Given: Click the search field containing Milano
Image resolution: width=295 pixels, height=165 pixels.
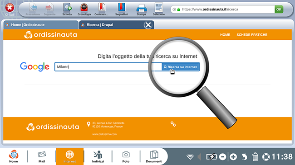Looking at the screenshot, I should 108,67.
